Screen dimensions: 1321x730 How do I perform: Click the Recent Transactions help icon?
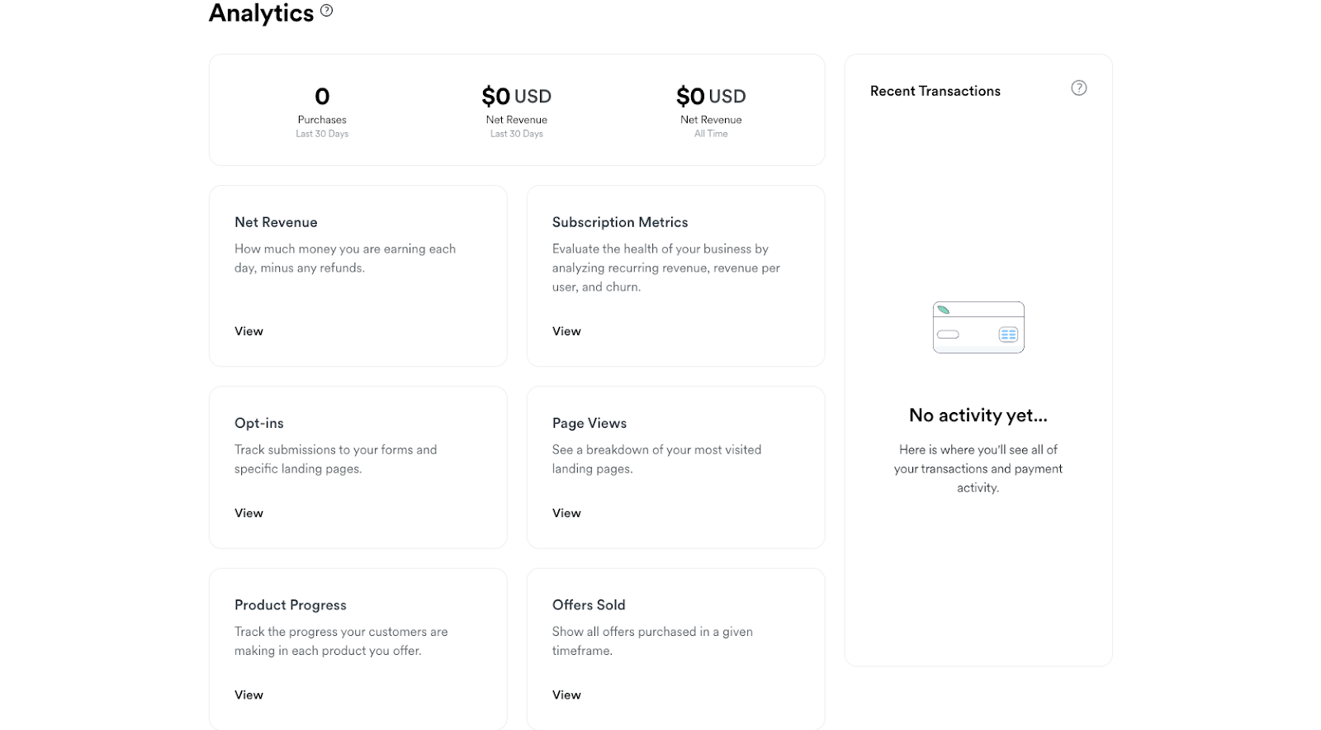tap(1078, 88)
